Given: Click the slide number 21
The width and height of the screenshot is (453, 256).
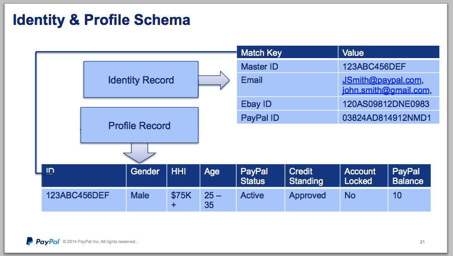Looking at the screenshot, I should (x=422, y=242).
